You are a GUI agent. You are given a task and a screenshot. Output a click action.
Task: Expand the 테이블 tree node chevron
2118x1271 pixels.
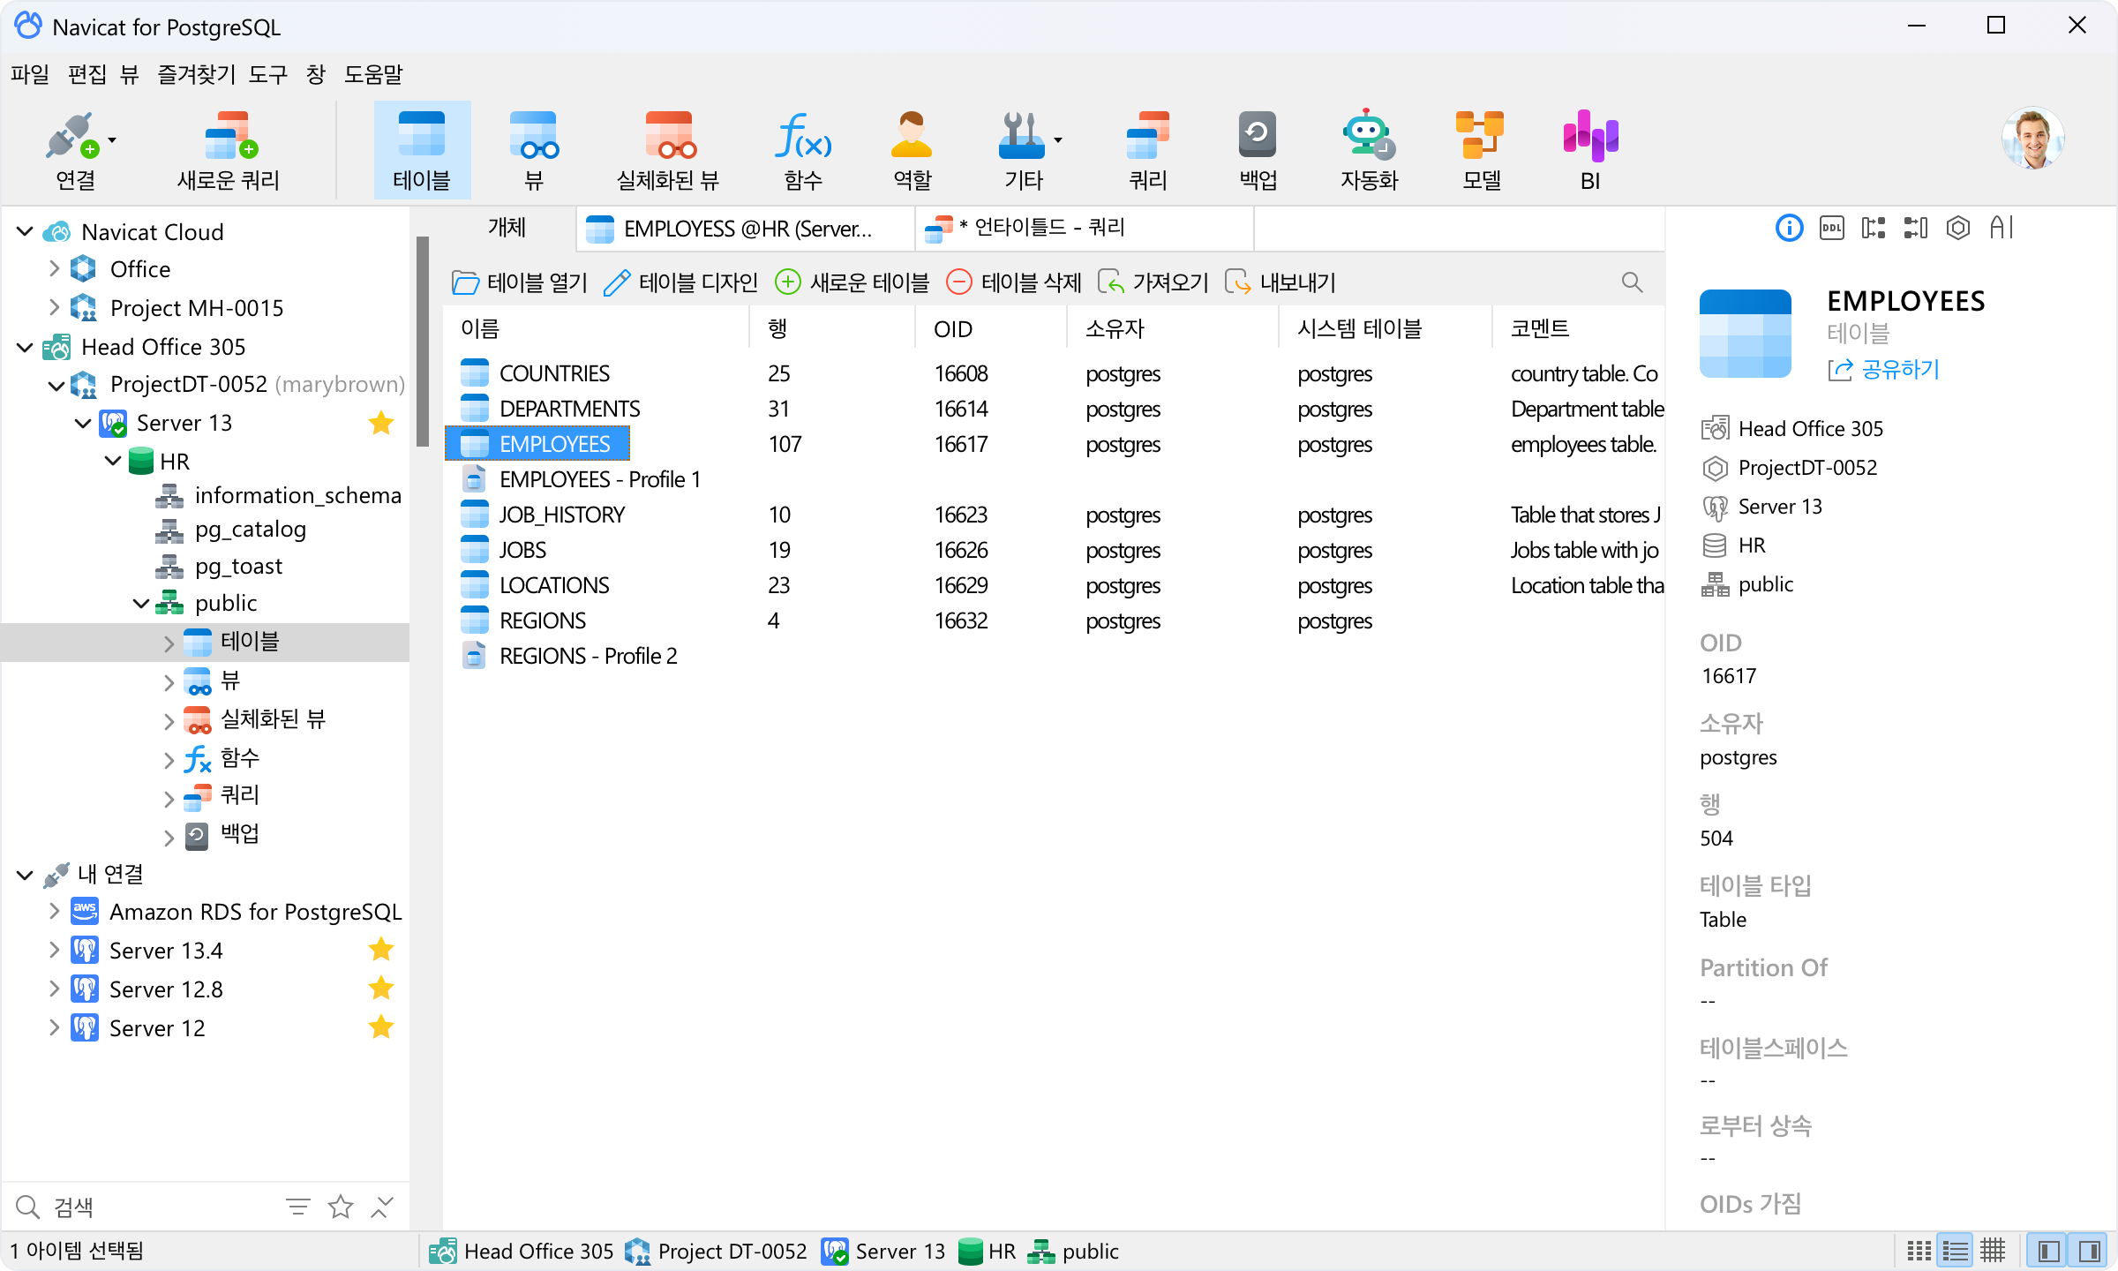point(169,643)
